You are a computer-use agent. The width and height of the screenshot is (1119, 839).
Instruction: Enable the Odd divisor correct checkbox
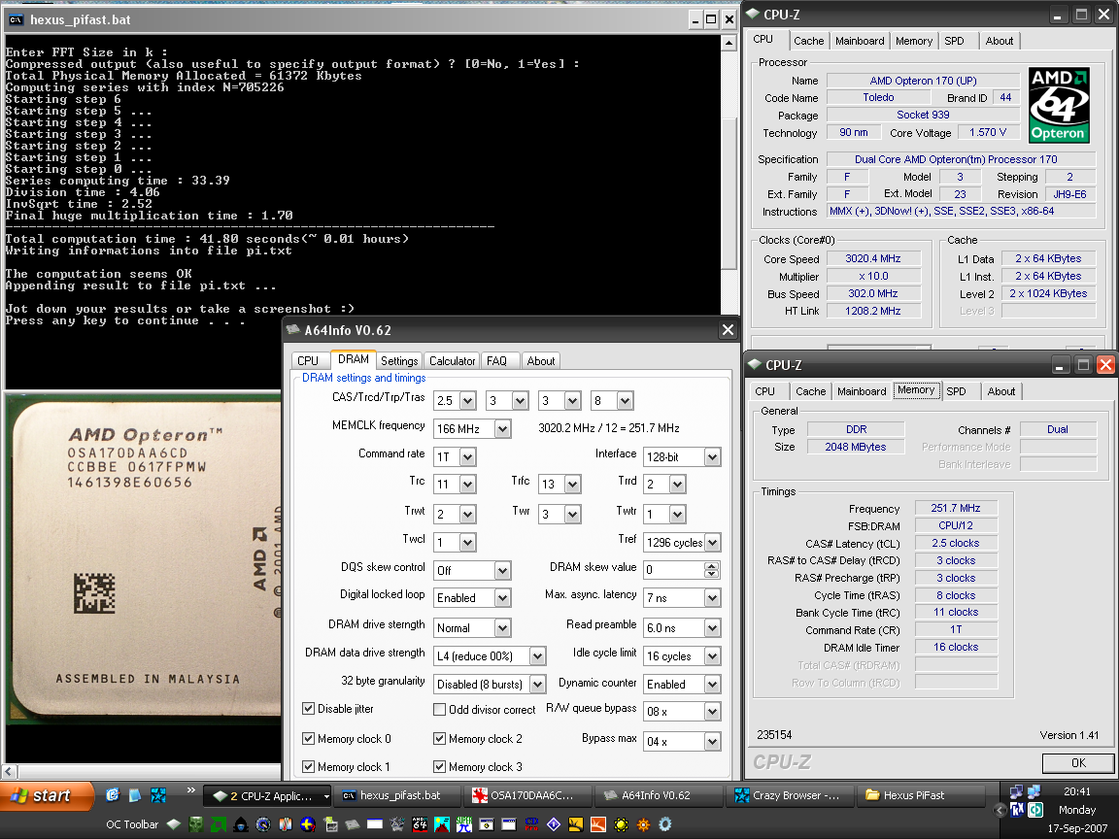(440, 709)
